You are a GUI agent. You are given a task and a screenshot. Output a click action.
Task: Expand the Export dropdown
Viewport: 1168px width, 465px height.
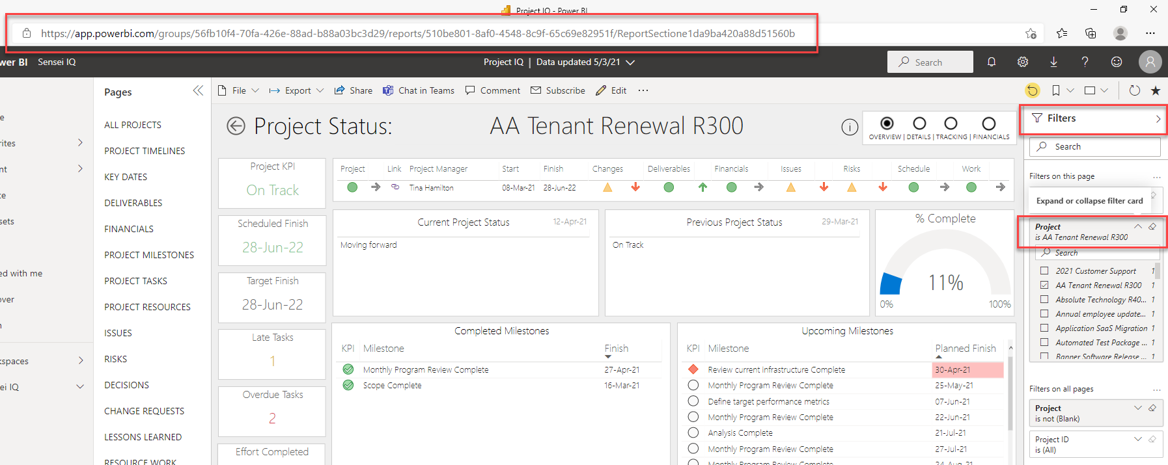pos(298,90)
